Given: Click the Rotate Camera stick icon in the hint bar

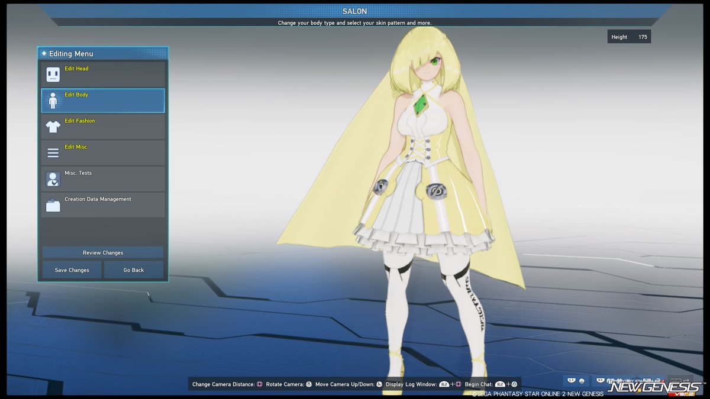Looking at the screenshot, I should point(309,384).
